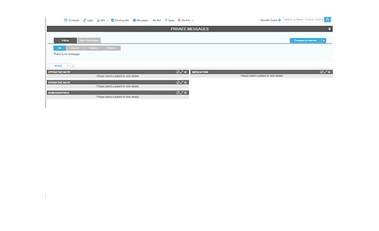The image size is (379, 231).
Task: Open the Schedule calendar icon
Action: (x=66, y=21)
